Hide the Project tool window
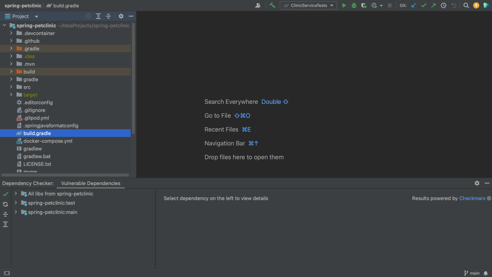This screenshot has width=492, height=277. click(131, 16)
